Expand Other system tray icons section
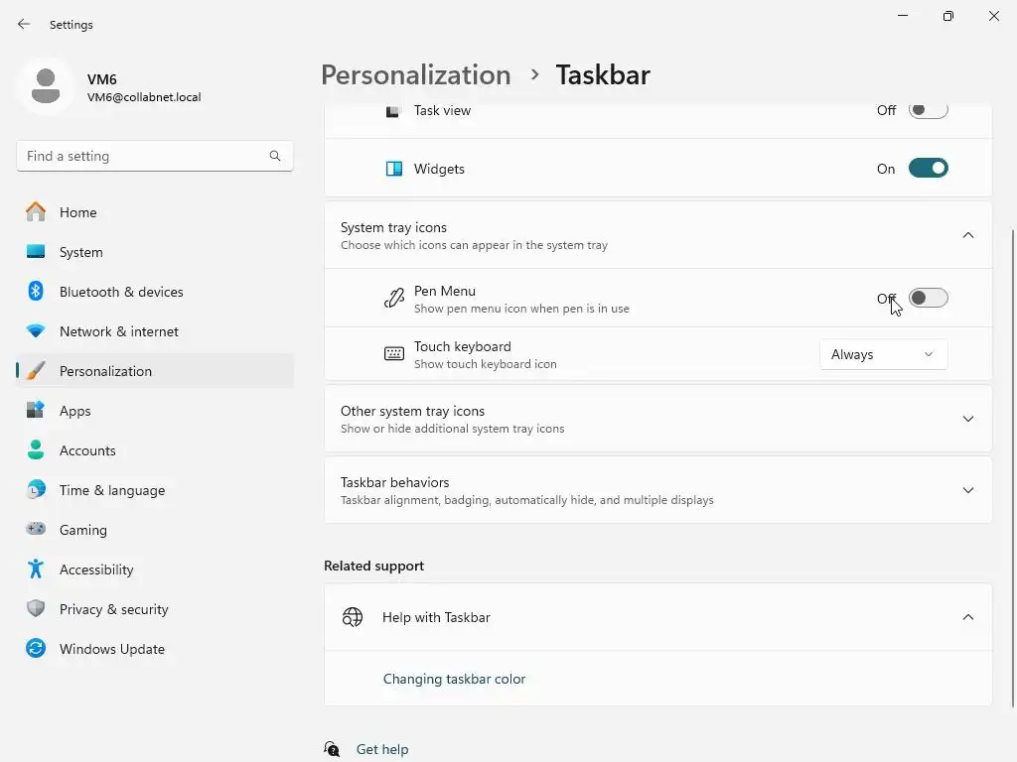The width and height of the screenshot is (1017, 762). 967,419
